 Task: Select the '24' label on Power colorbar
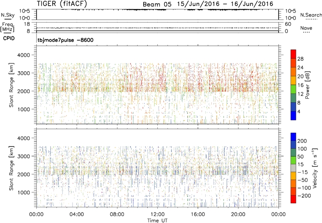(300, 68)
